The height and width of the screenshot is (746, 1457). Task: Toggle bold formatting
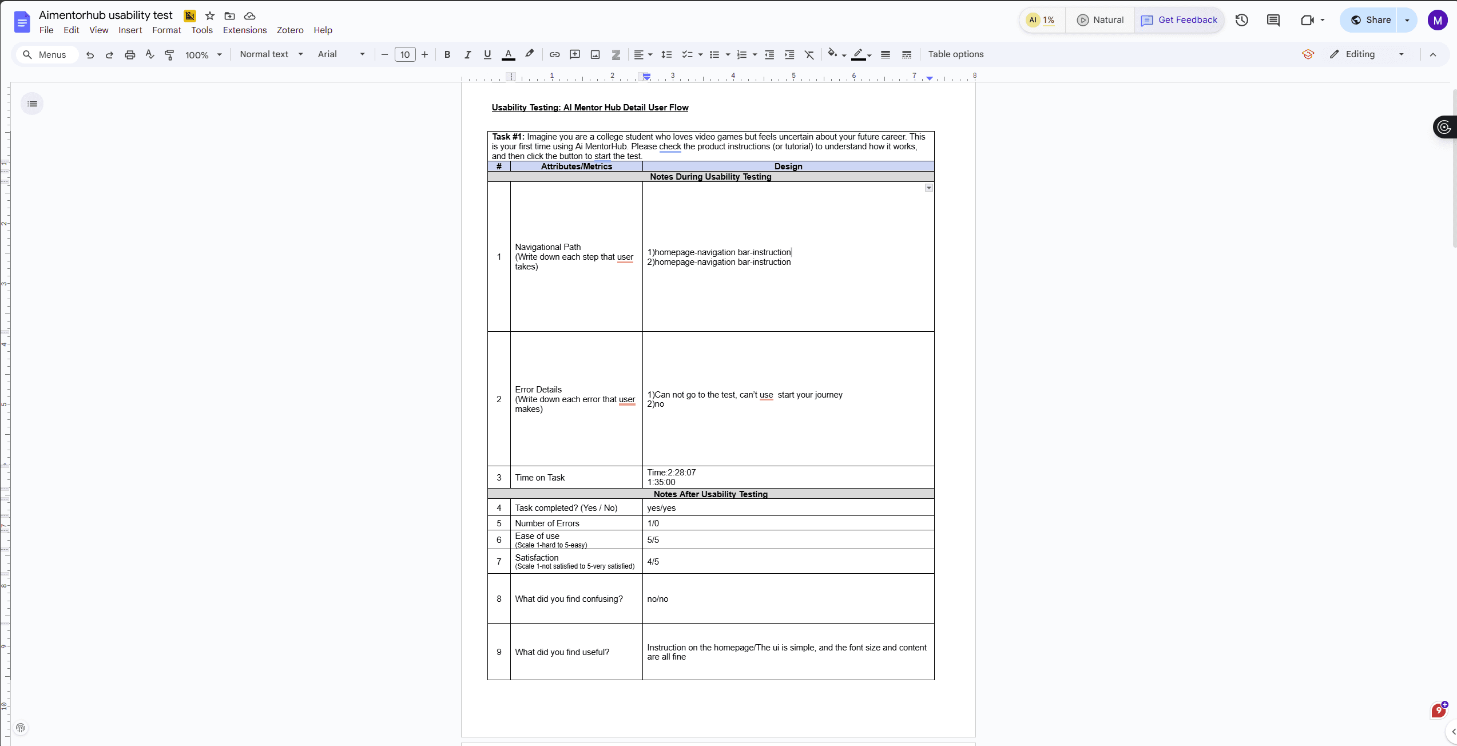click(447, 54)
